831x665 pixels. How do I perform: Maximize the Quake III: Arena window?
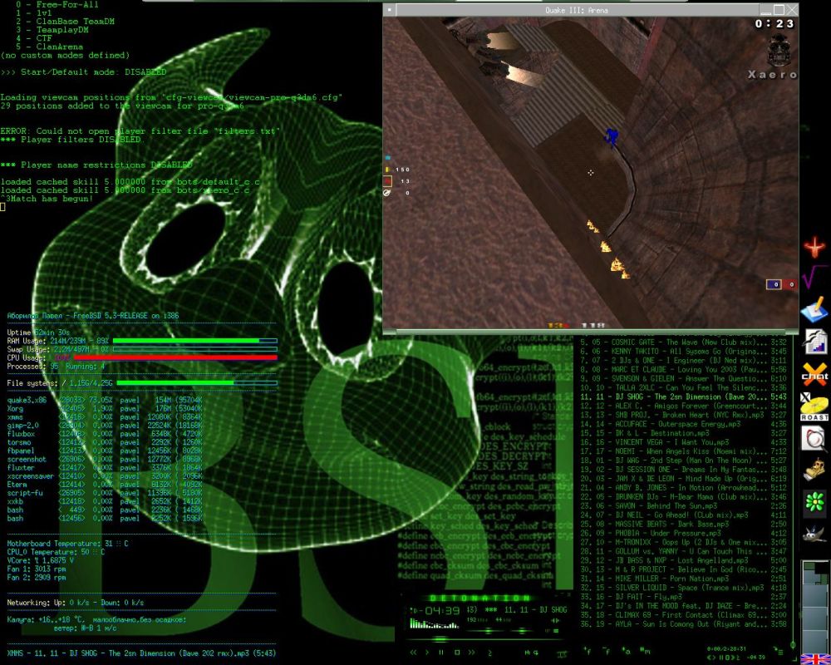click(x=779, y=9)
